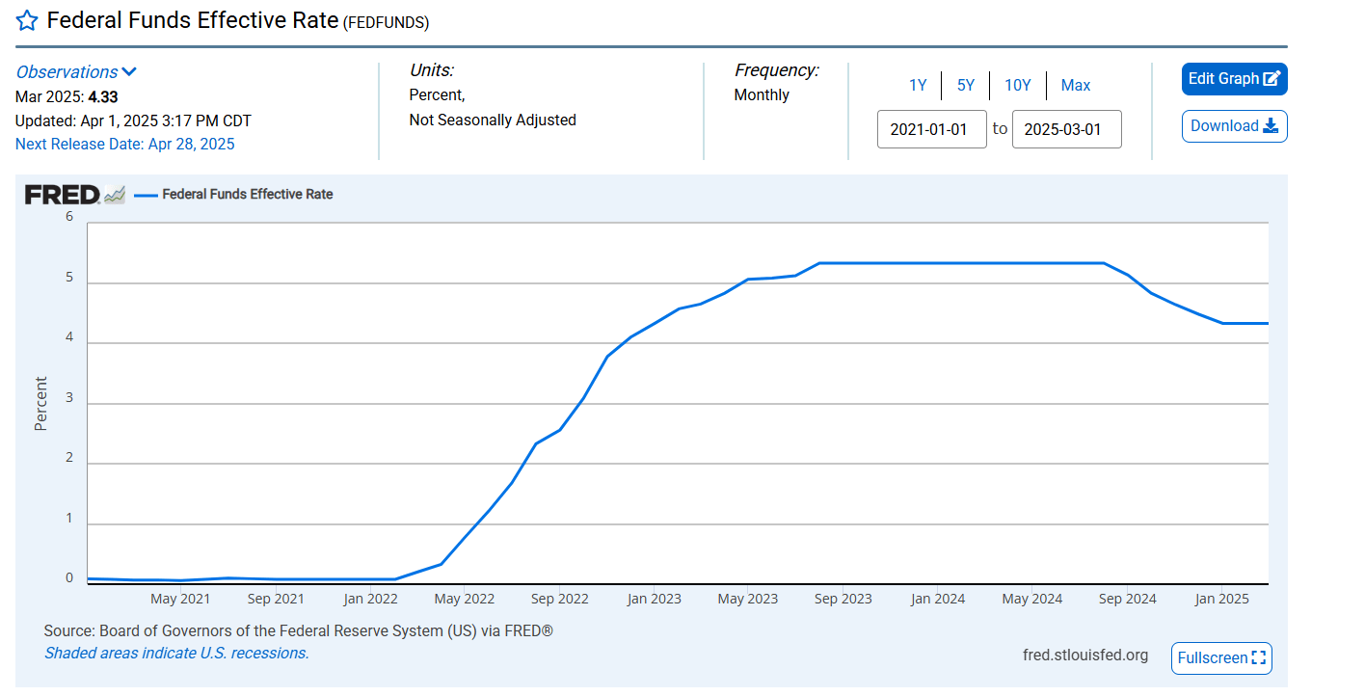Select the 10Y date range
This screenshot has width=1365, height=696.
point(1018,85)
